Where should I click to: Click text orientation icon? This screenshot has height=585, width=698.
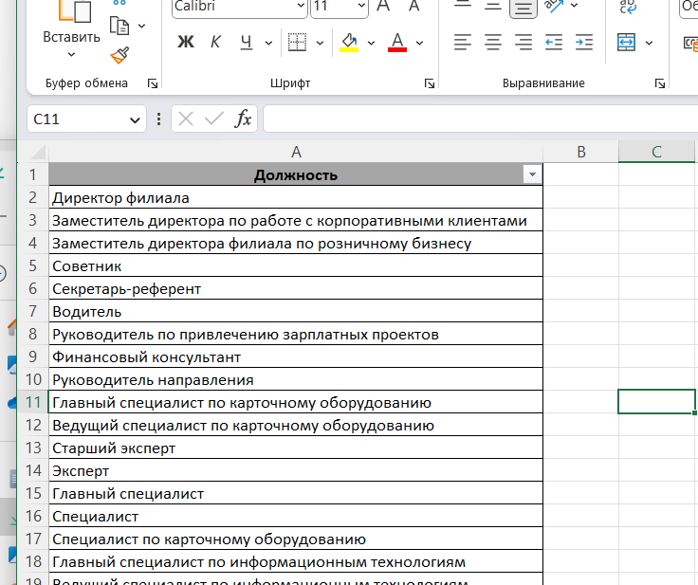pos(554,7)
